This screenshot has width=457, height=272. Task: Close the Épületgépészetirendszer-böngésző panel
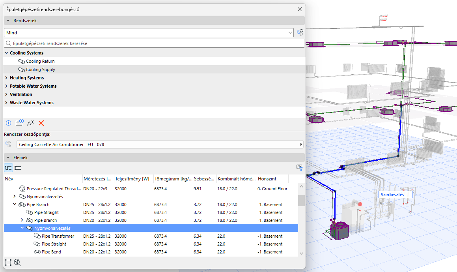(299, 9)
